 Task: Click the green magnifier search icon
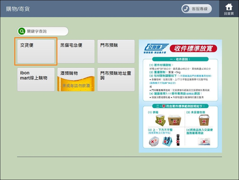(22, 31)
